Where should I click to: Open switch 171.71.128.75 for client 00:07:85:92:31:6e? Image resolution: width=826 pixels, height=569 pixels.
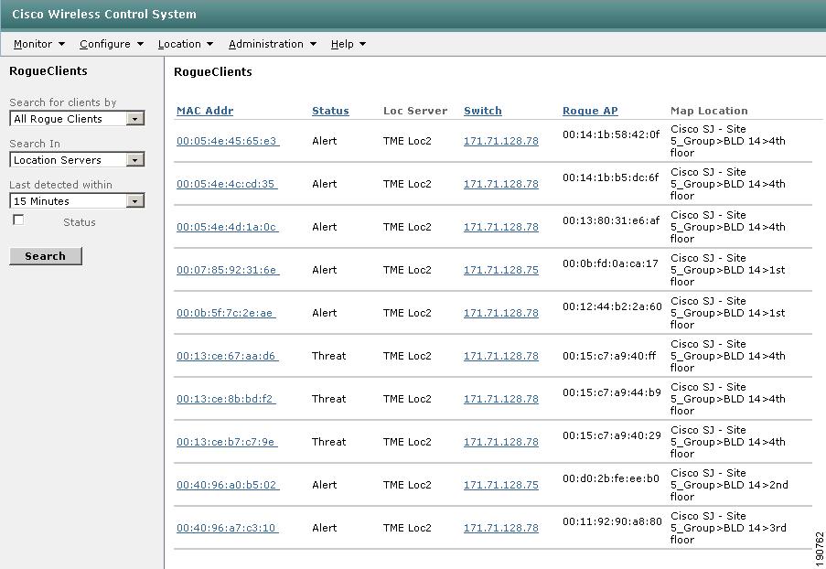(501, 270)
